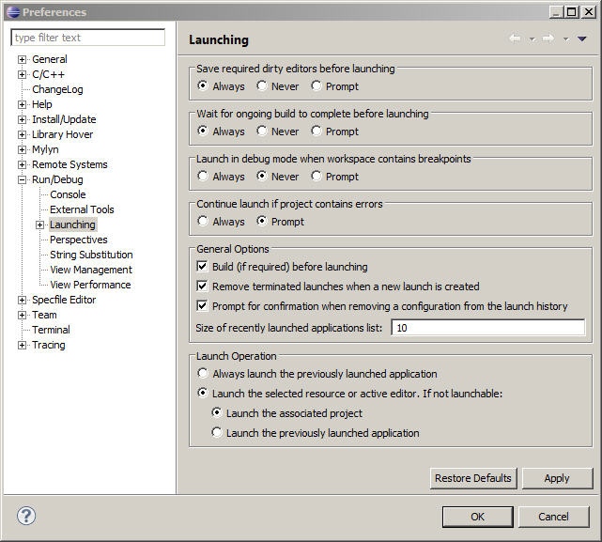Screen dimensions: 602x542
Task: Uncheck Build (if required) before launching
Action: [x=202, y=267]
